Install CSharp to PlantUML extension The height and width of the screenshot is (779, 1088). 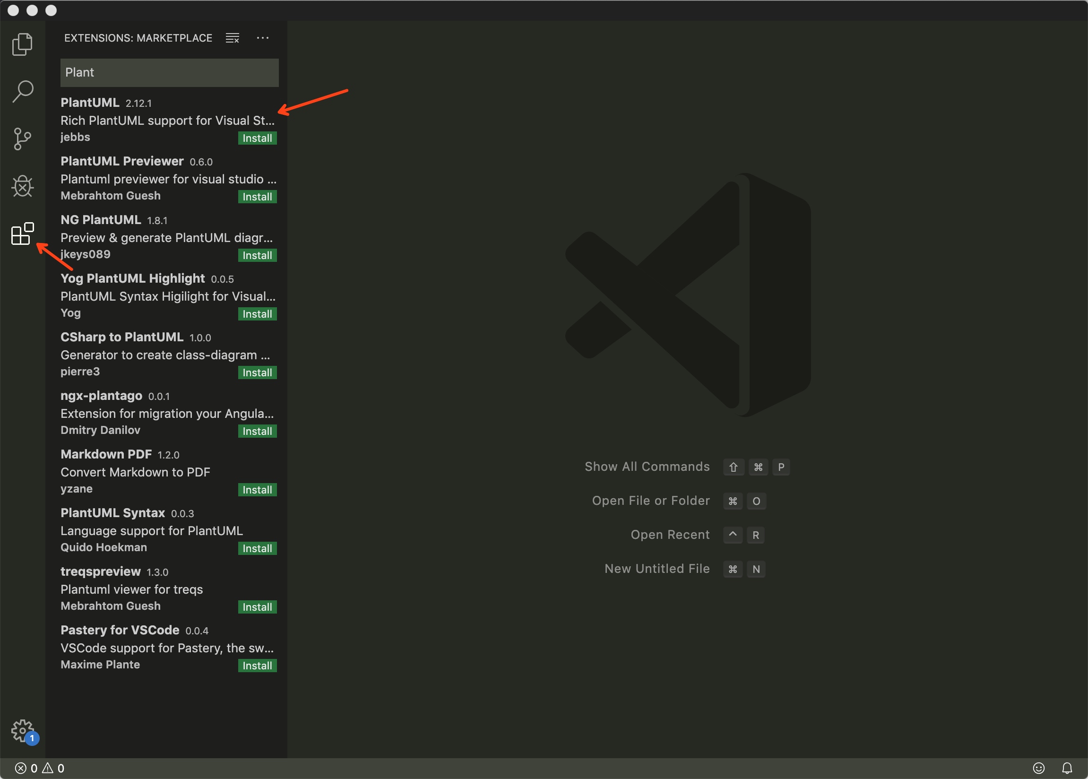coord(258,372)
